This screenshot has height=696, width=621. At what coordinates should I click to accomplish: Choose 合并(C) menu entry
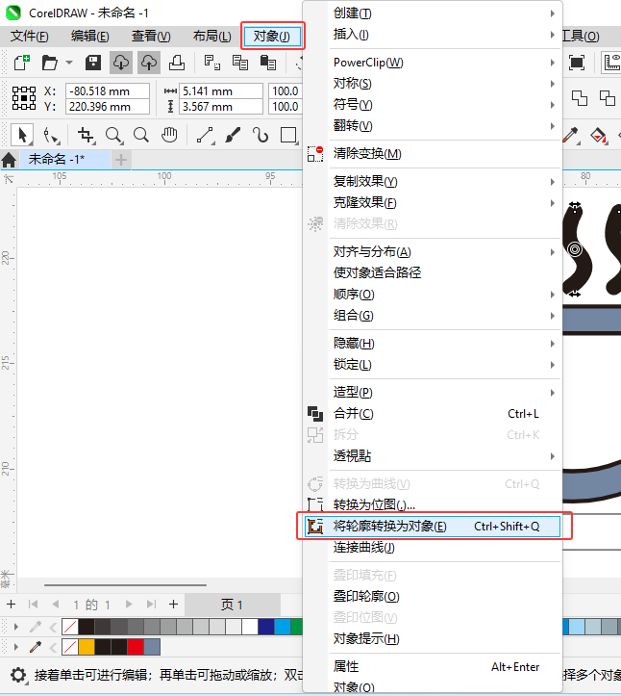[x=433, y=414]
